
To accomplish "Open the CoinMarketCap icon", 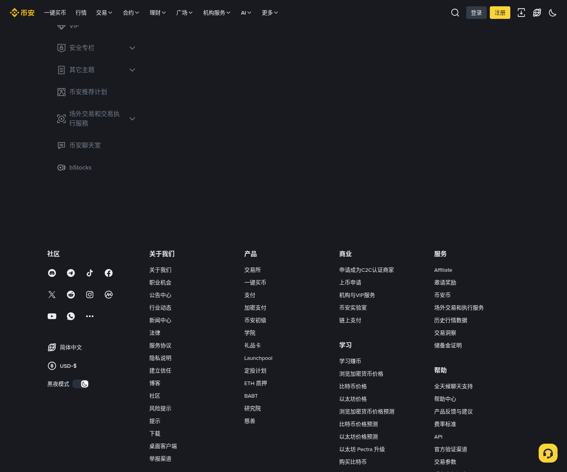I will [x=109, y=295].
